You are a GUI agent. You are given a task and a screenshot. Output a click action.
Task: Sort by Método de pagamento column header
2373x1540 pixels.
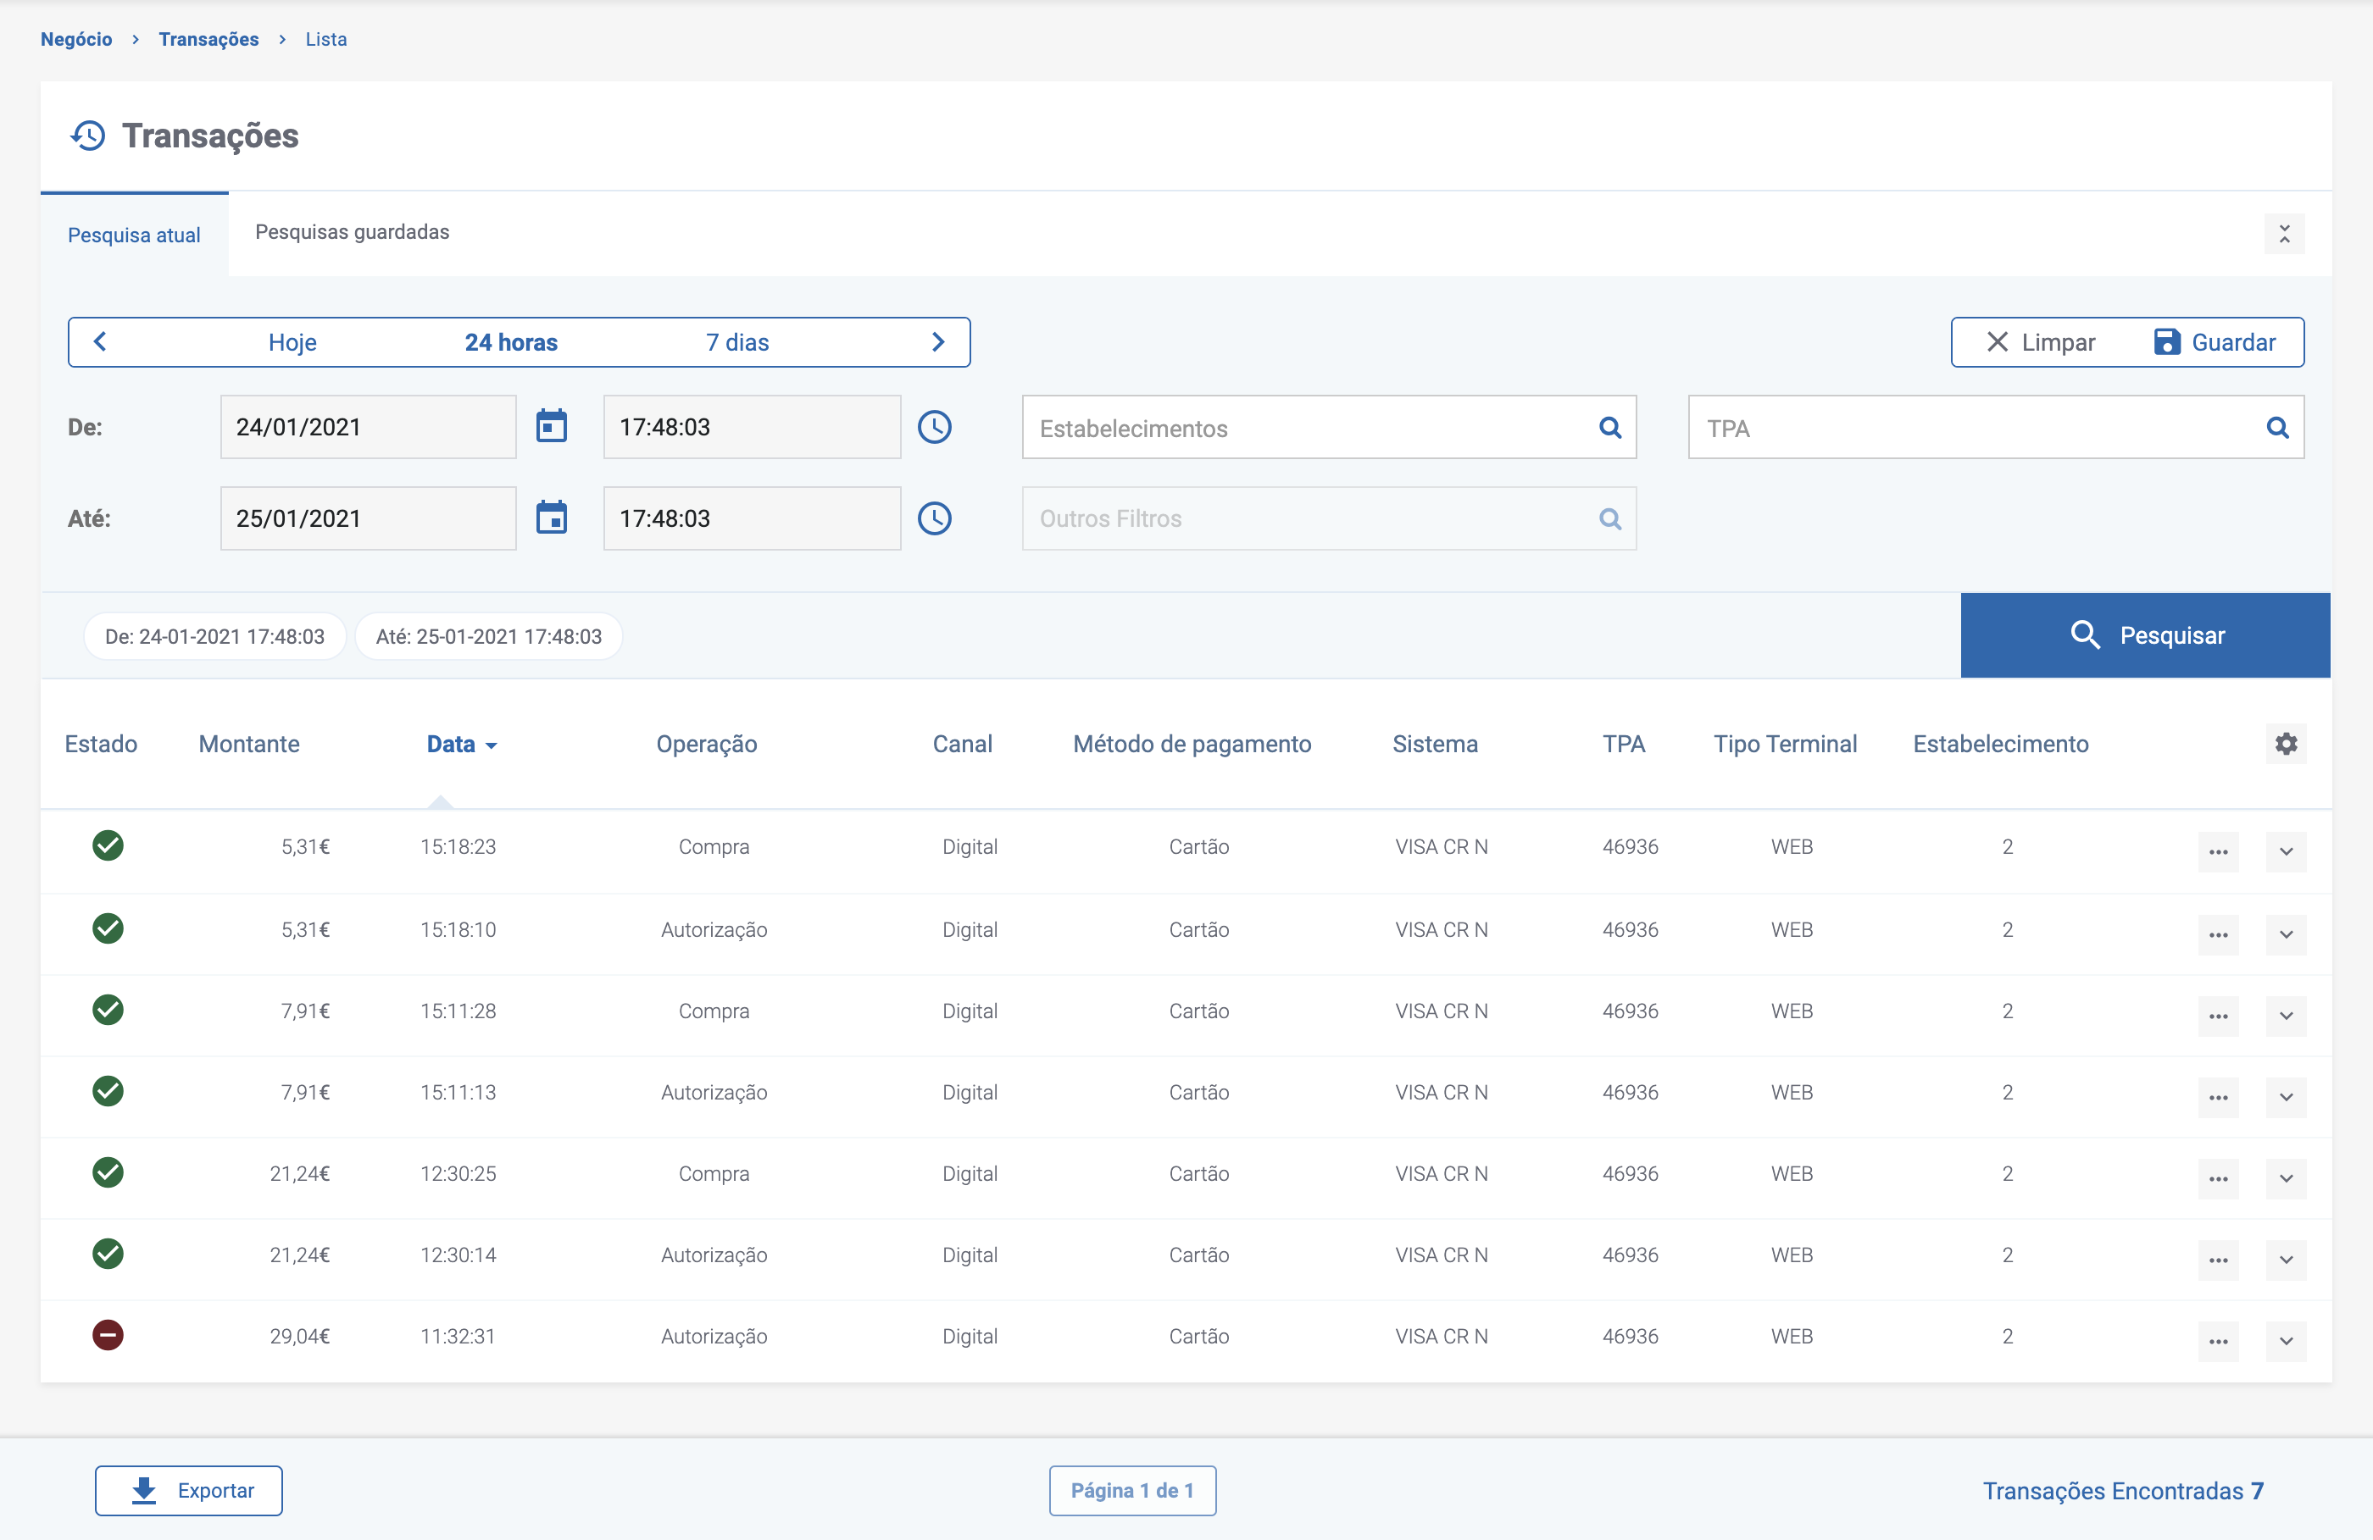click(1192, 744)
